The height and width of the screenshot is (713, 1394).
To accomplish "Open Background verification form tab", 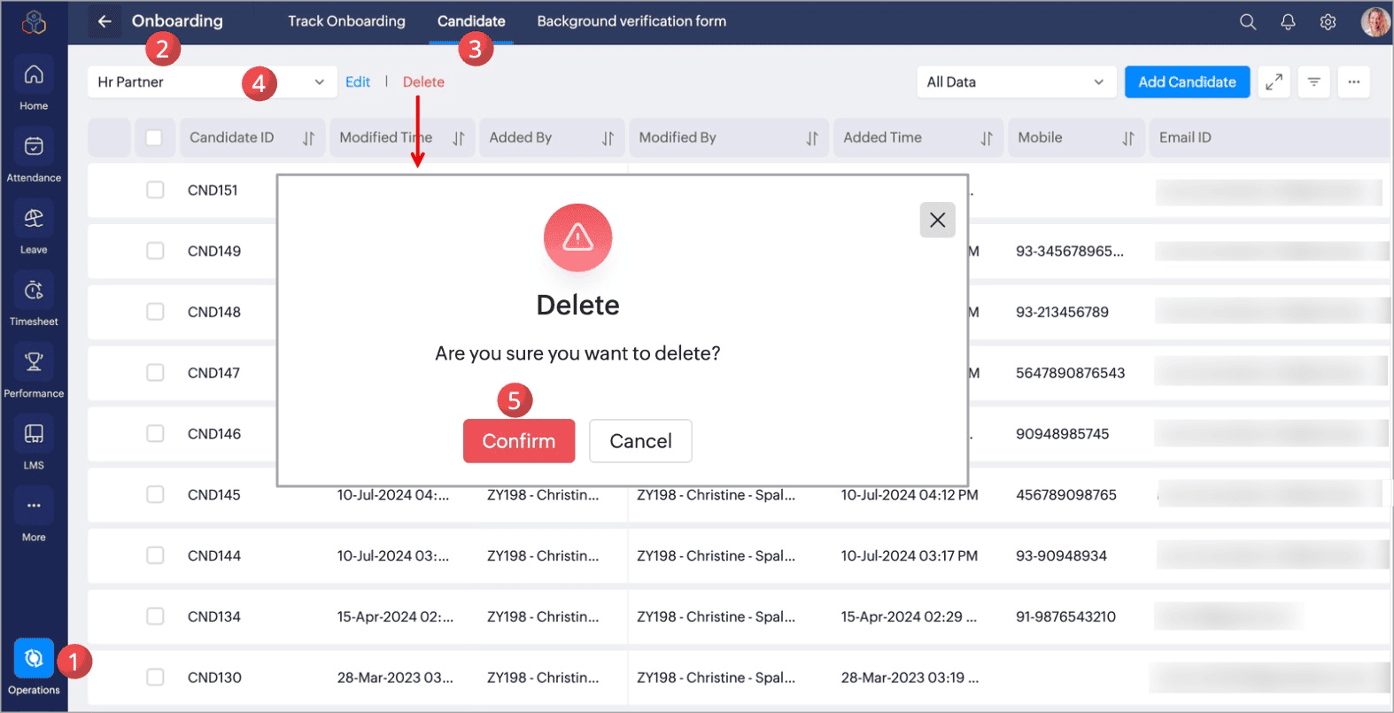I will (x=631, y=21).
